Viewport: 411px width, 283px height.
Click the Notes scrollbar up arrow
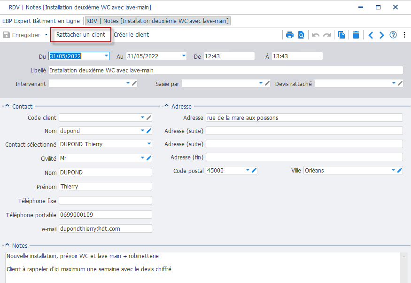(x=404, y=256)
